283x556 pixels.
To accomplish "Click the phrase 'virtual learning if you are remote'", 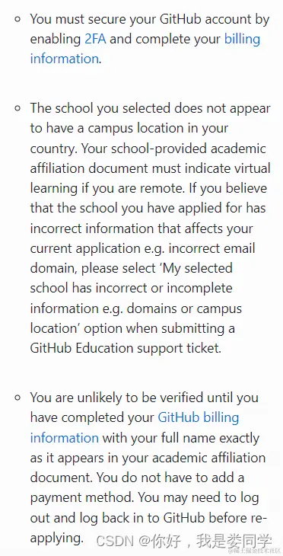I will pyautogui.click(x=149, y=178).
